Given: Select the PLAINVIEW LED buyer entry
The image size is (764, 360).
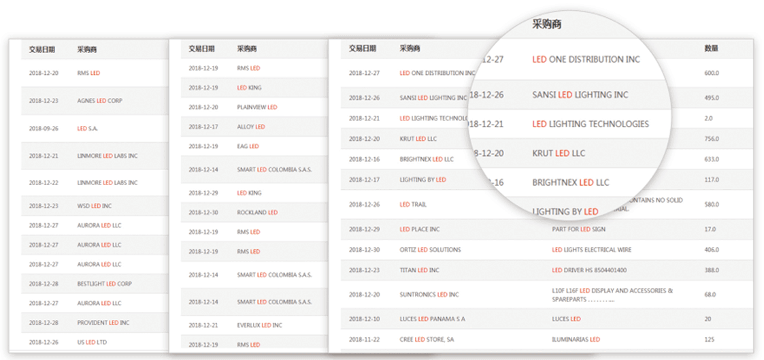Looking at the screenshot, I should point(256,108).
